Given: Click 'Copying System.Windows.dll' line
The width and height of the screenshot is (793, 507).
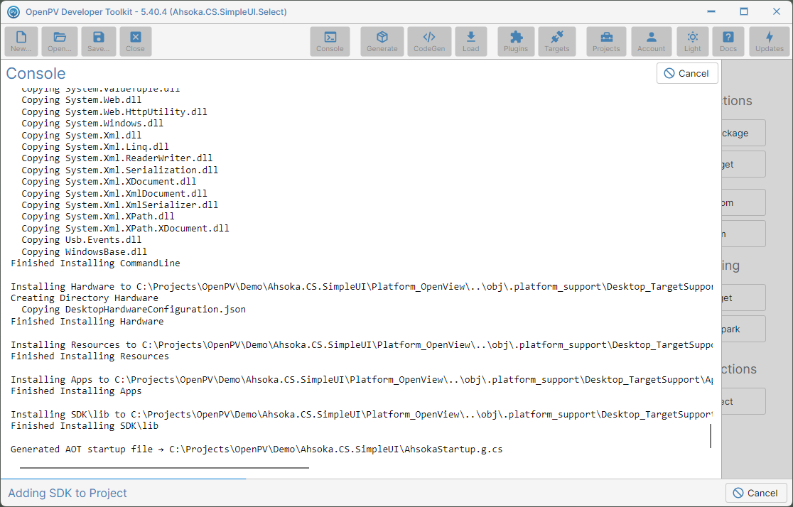Looking at the screenshot, I should 92,124.
